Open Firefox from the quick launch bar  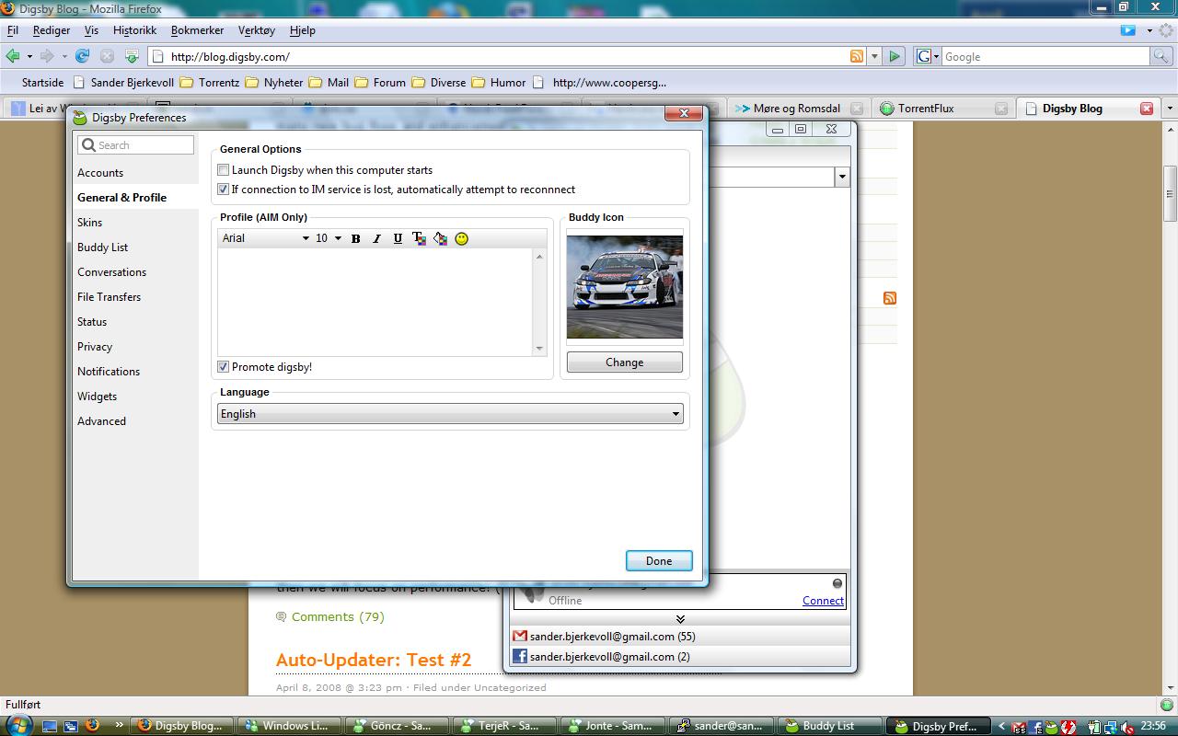coord(92,725)
